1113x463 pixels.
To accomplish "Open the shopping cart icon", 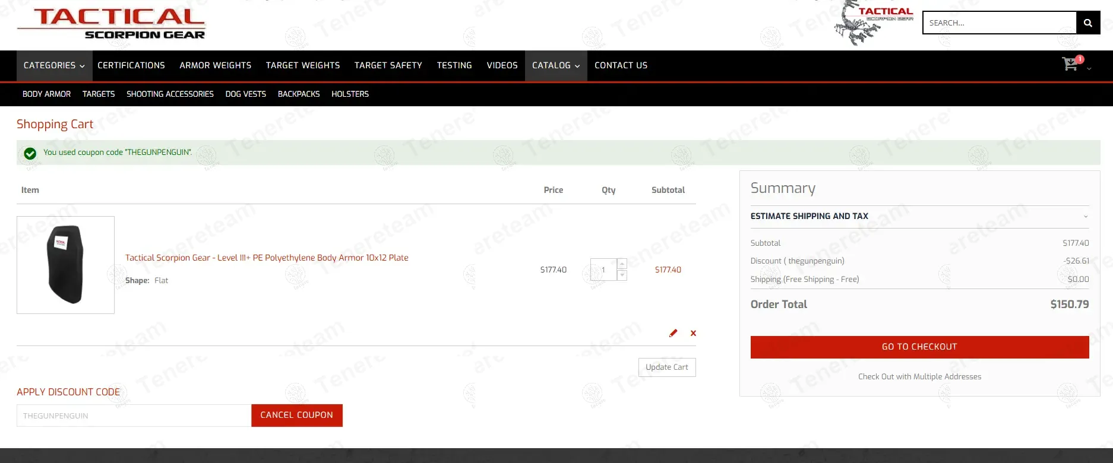I will click(1070, 64).
